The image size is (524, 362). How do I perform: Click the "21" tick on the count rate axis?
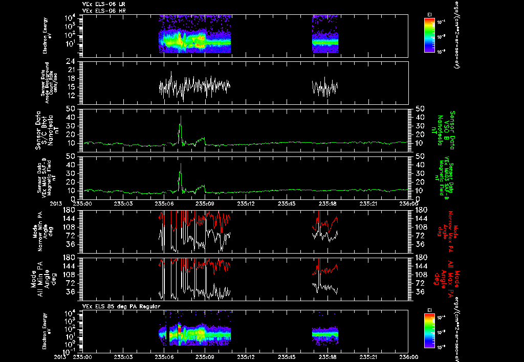(72, 70)
